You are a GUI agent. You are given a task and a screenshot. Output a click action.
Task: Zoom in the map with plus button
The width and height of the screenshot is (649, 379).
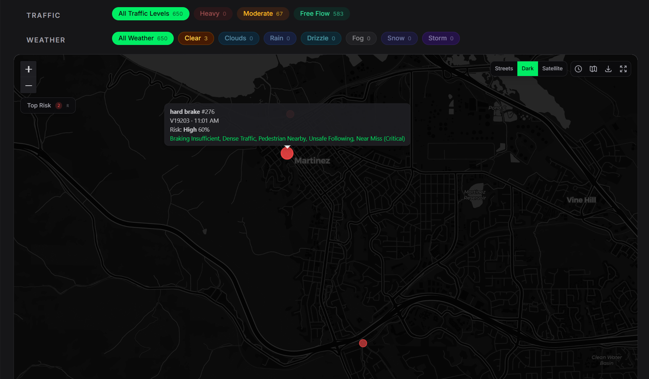29,69
